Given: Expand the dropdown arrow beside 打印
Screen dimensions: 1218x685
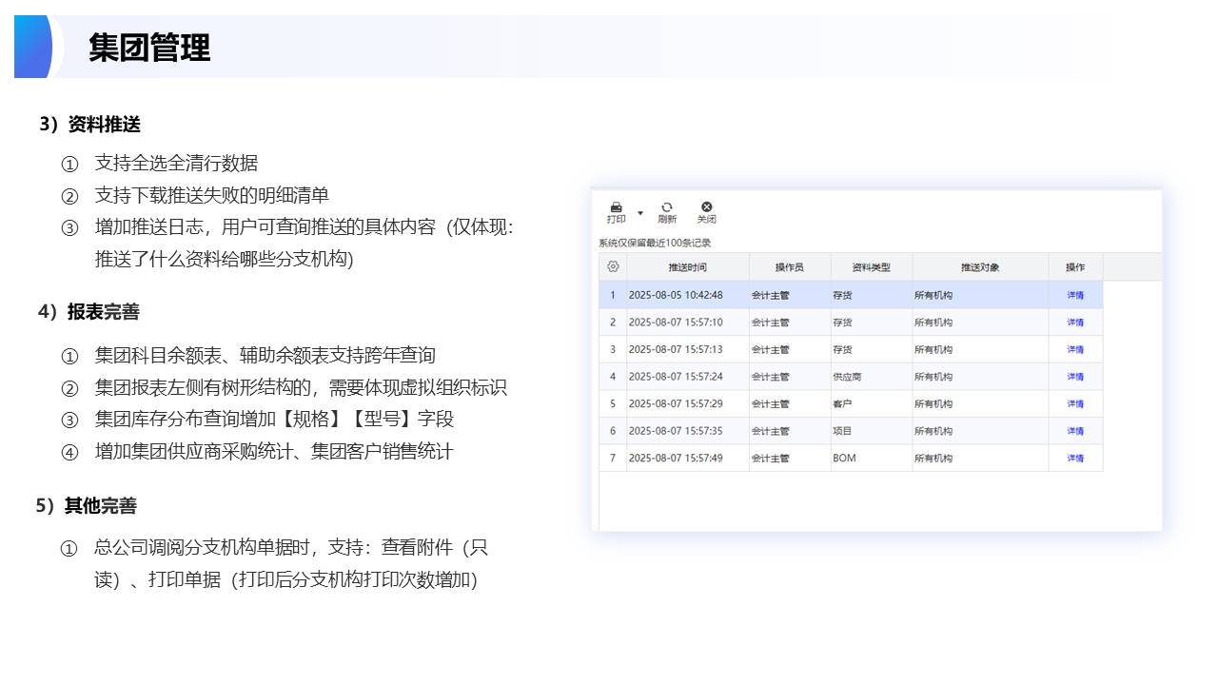Looking at the screenshot, I should (x=640, y=212).
